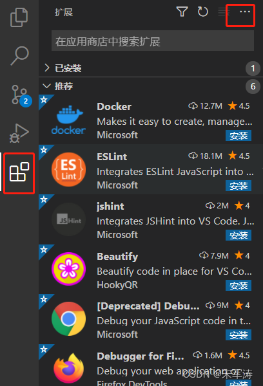This screenshot has height=386, width=263.
Task: Install the Docker extension
Action: coord(239,135)
